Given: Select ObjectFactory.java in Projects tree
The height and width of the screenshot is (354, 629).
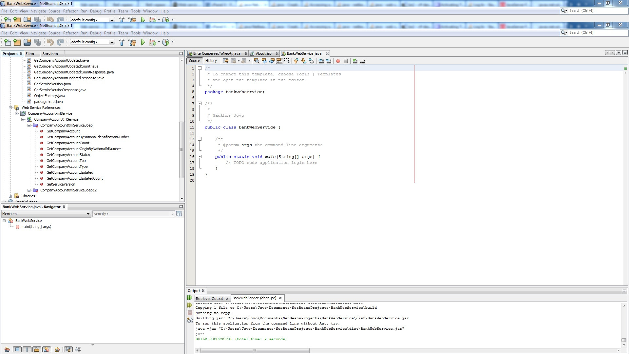Looking at the screenshot, I should pos(49,96).
